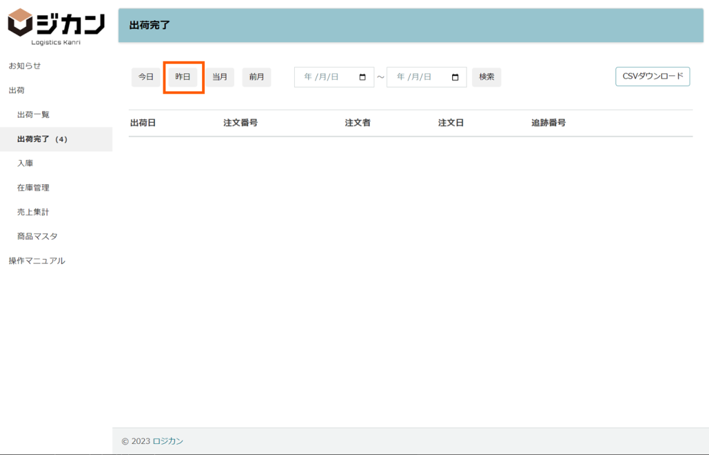709x455 pixels.
Task: Select the 昨日 filter button
Action: [183, 77]
